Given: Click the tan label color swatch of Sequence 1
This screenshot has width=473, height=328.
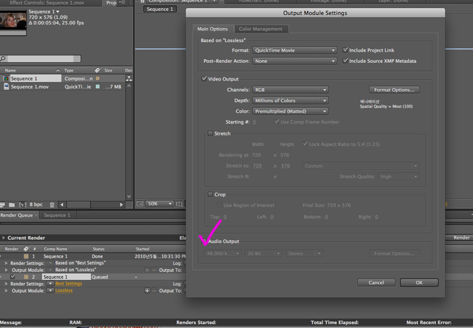Looking at the screenshot, I should (x=97, y=78).
